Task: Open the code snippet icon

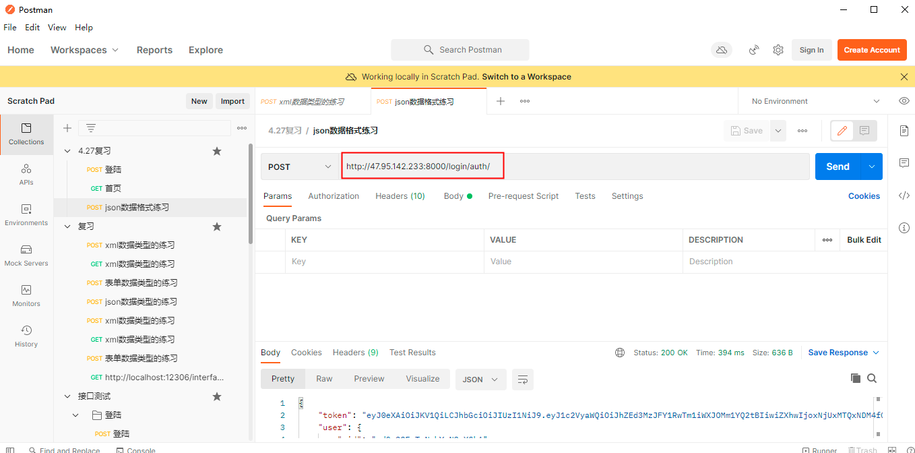Action: [x=904, y=195]
